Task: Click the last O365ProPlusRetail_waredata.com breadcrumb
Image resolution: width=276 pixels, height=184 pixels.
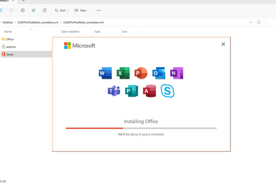Action: [x=84, y=22]
